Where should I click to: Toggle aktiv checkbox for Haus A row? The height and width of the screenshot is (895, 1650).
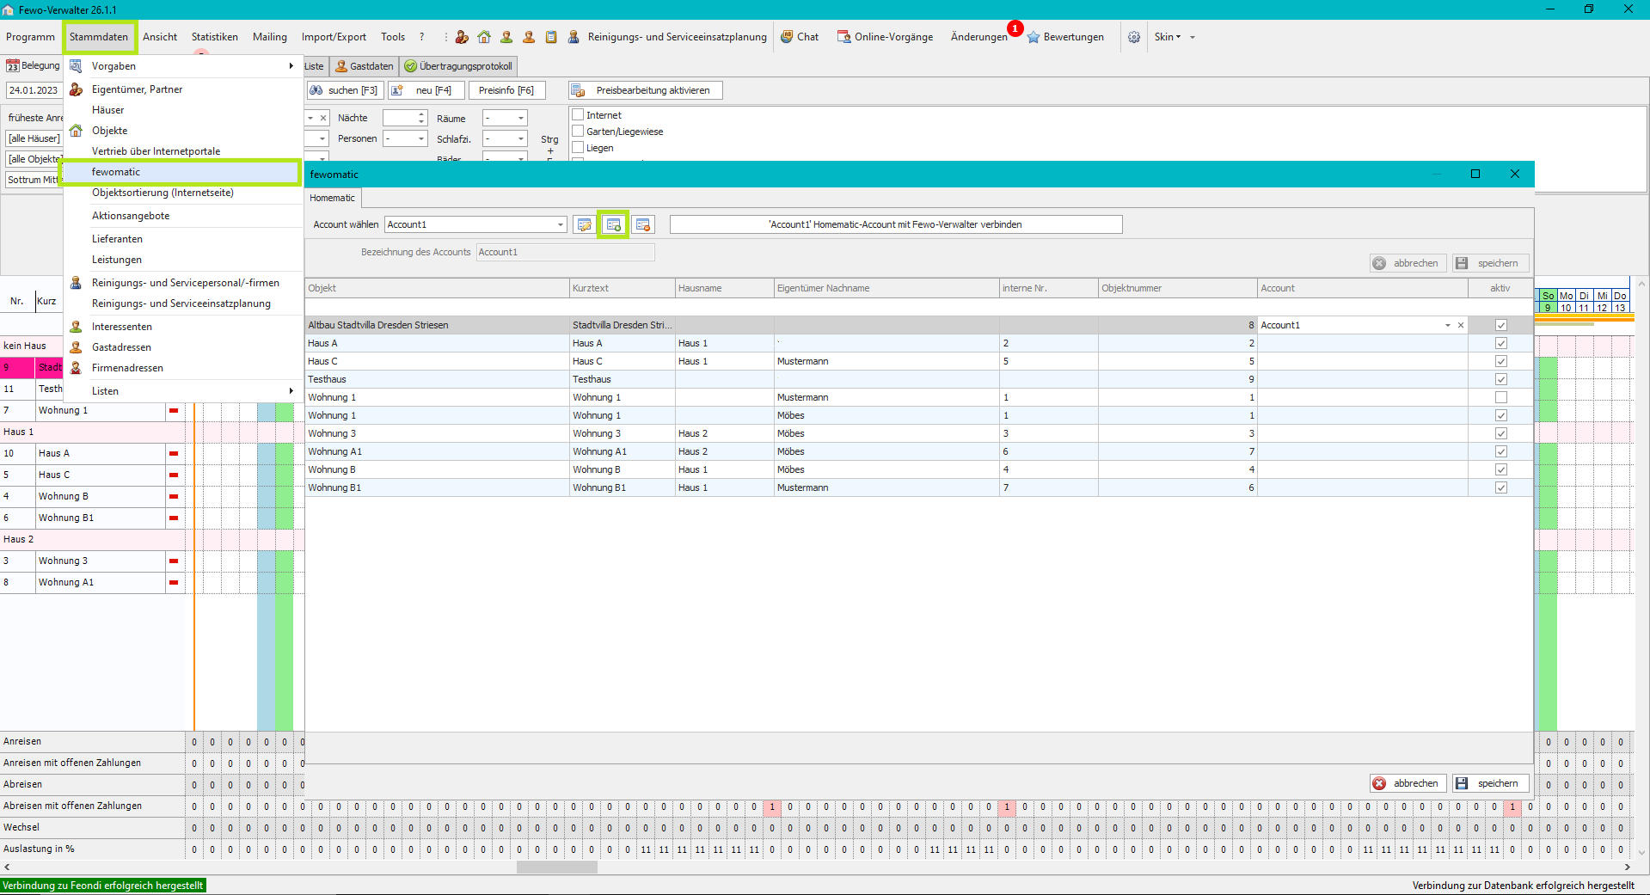coord(1501,343)
